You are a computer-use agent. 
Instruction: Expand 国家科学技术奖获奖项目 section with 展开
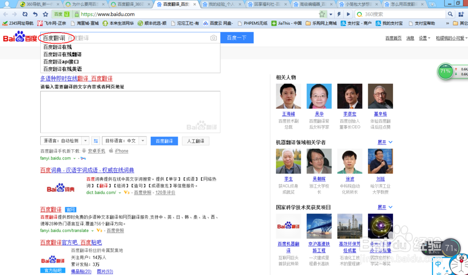point(385,207)
